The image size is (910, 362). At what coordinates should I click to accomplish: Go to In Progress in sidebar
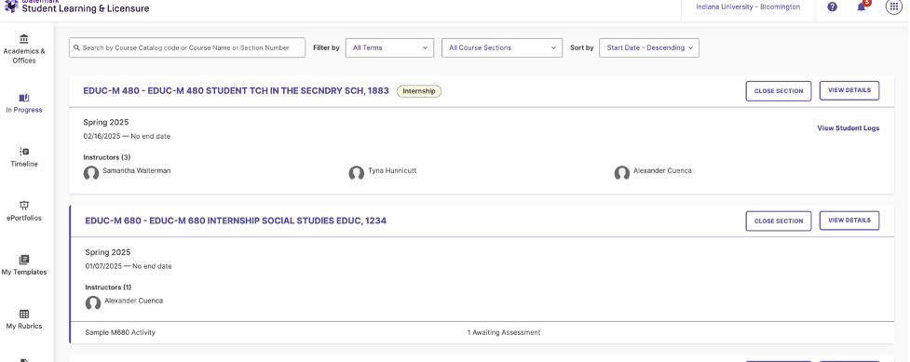[x=24, y=104]
